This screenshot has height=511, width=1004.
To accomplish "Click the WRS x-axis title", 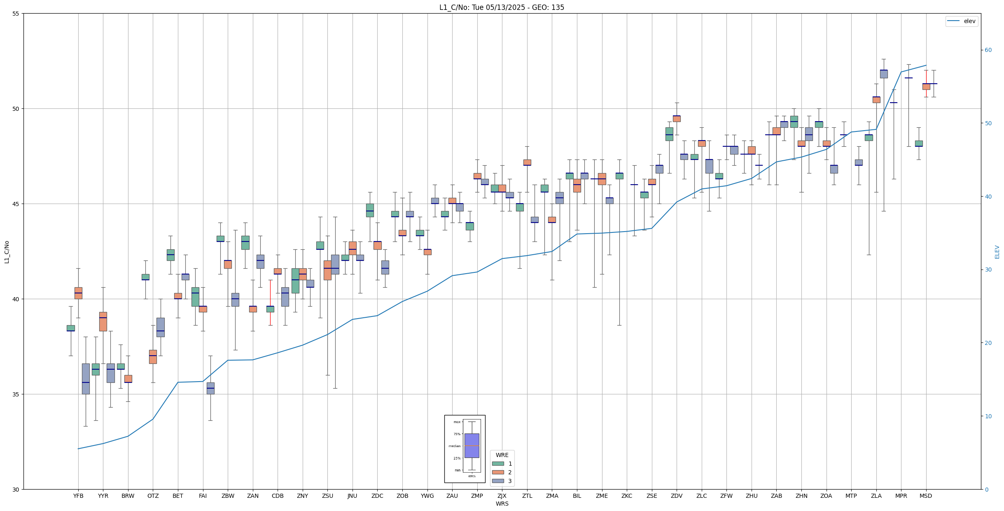I will coord(502,504).
